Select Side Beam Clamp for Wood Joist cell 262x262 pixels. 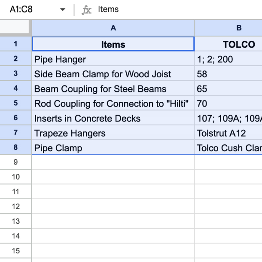point(113,74)
